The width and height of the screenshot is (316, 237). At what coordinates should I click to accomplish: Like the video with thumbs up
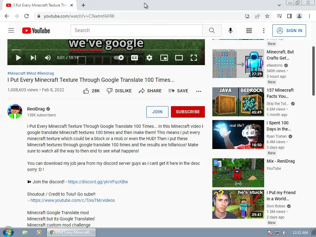91,91
